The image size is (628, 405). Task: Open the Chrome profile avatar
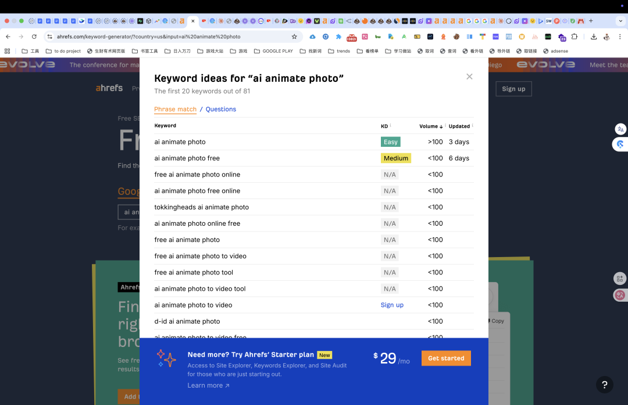coord(606,37)
